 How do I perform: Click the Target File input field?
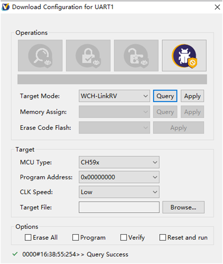119,207
